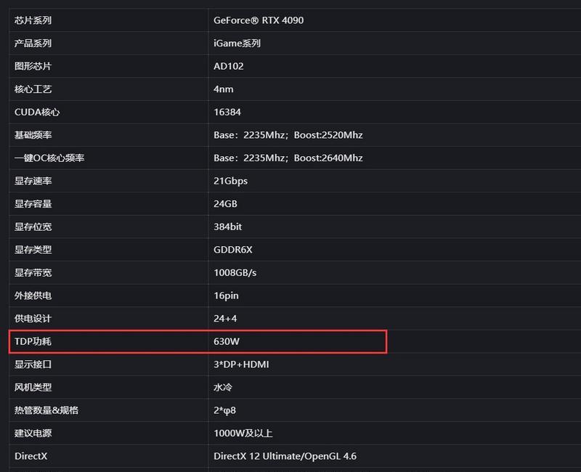Screen dimensions: 581x472
Task: Click the GeForce RTX 4090 chip series value
Action: click(x=259, y=20)
